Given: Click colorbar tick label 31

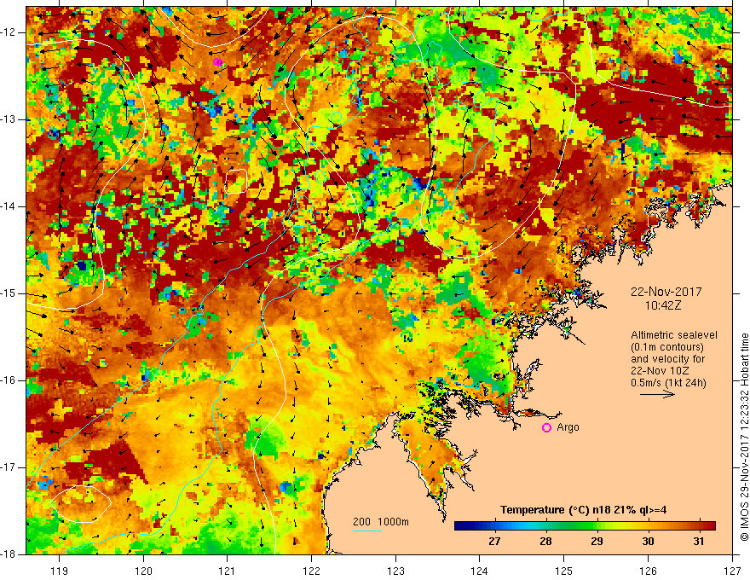Looking at the screenshot, I should (699, 542).
